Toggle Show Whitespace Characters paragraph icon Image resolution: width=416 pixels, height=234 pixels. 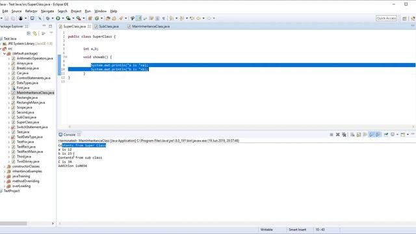coord(164,18)
